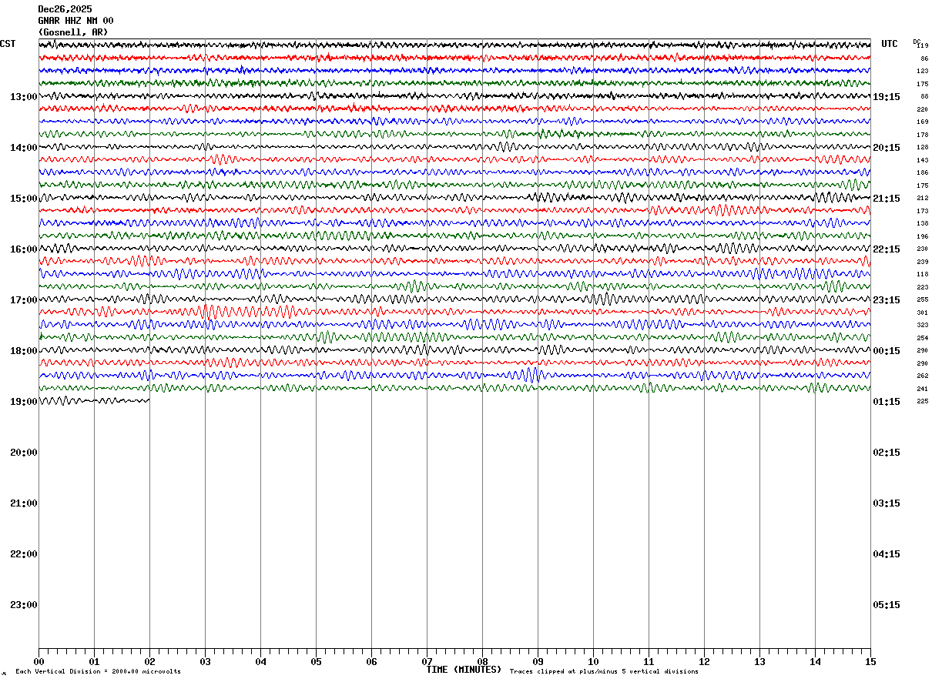Screen dimensions: 932x682
Task: Select minute tick label 04 on time axis
Action: [260, 662]
